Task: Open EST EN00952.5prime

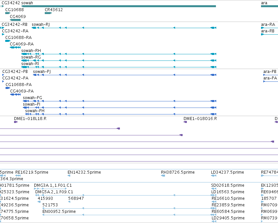Action: tap(129, 215)
